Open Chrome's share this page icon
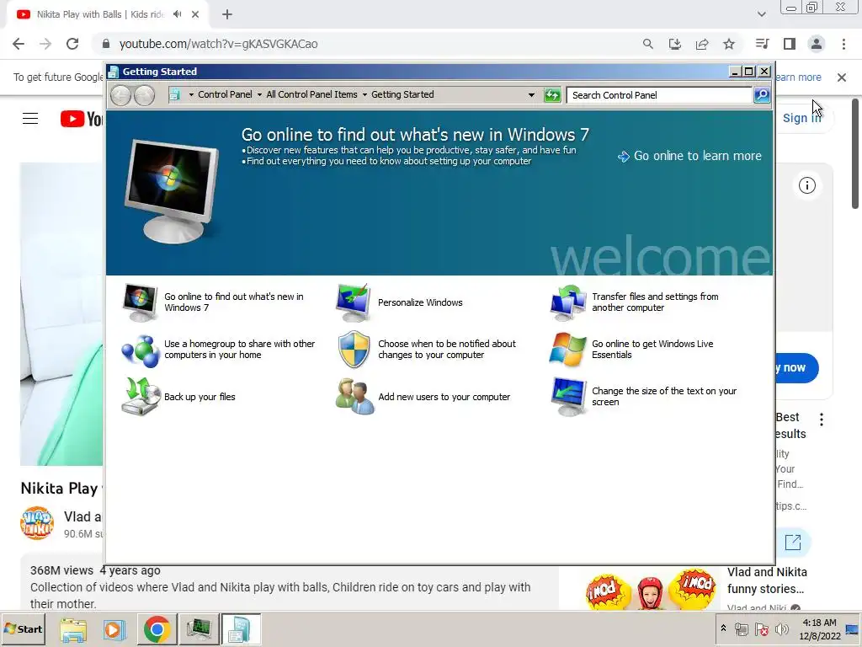This screenshot has height=647, width=862. point(702,44)
